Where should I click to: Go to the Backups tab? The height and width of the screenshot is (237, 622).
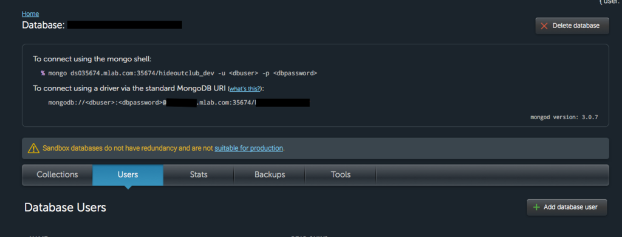(x=269, y=175)
